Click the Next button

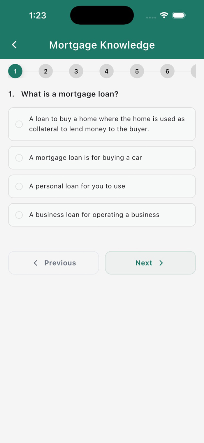[150, 263]
